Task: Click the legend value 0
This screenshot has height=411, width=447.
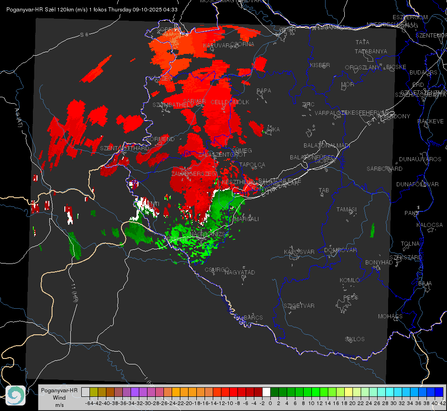Action: point(270,403)
